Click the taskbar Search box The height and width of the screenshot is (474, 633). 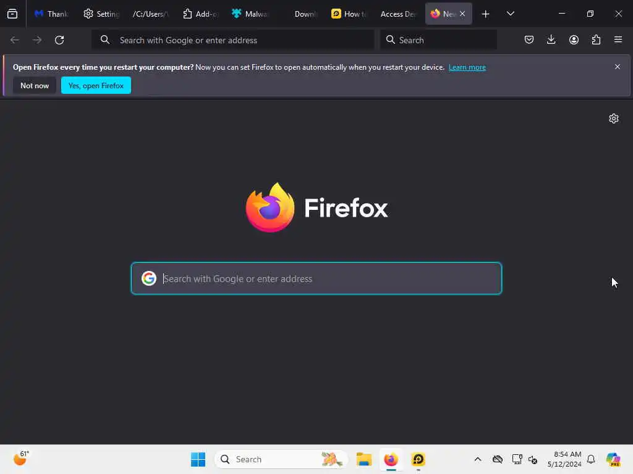[281, 459]
